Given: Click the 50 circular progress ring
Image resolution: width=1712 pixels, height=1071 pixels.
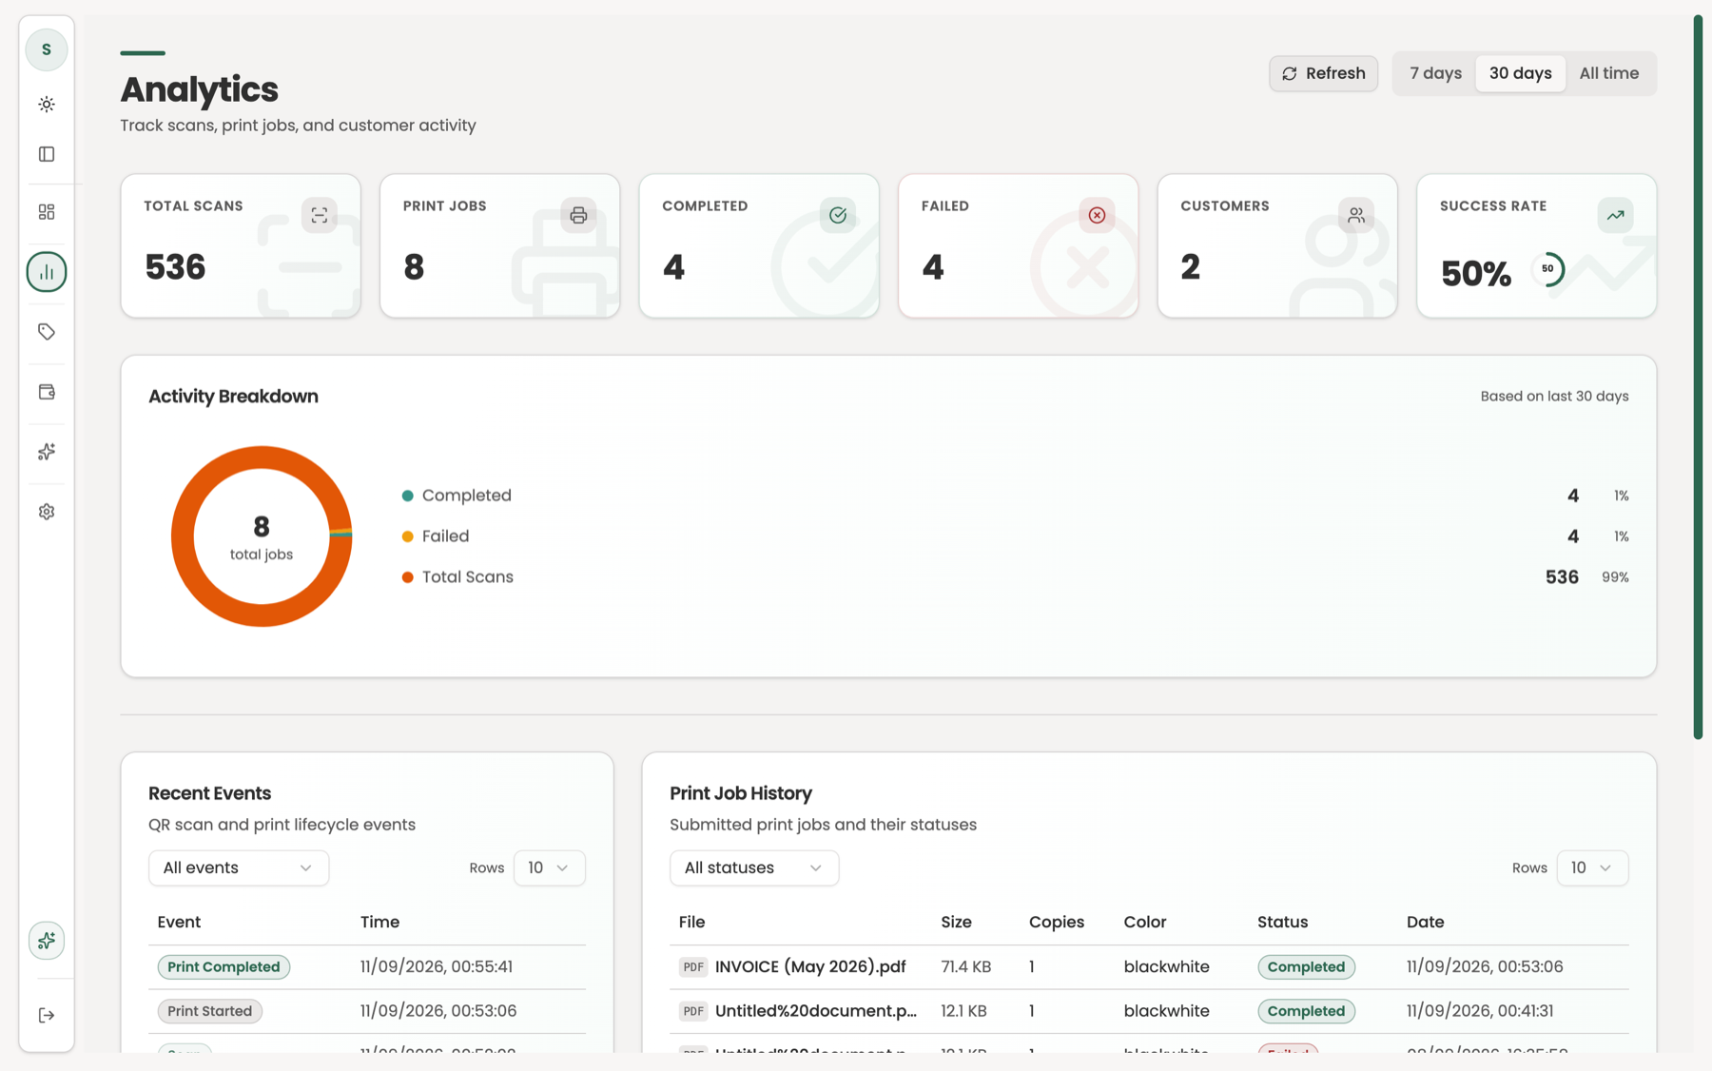Looking at the screenshot, I should (1547, 269).
